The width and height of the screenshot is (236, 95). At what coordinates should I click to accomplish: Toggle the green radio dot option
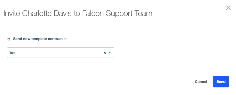tap(9, 39)
